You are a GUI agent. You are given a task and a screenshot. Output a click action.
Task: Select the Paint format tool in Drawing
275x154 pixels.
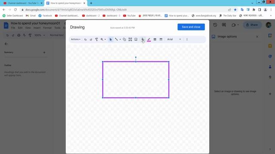(96, 39)
